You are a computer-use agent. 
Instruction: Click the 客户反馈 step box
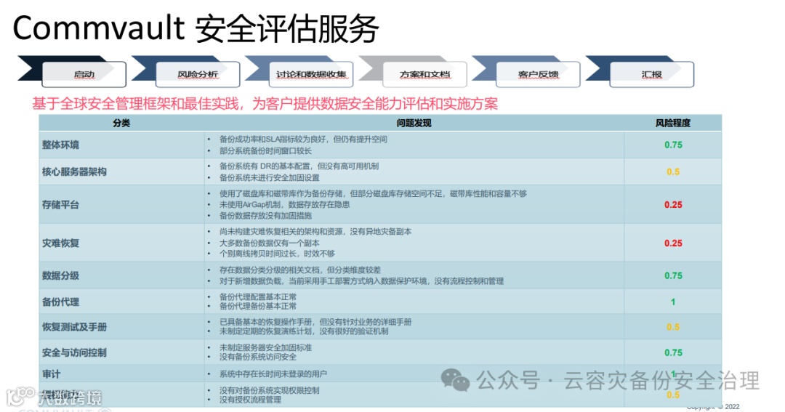[x=538, y=74]
